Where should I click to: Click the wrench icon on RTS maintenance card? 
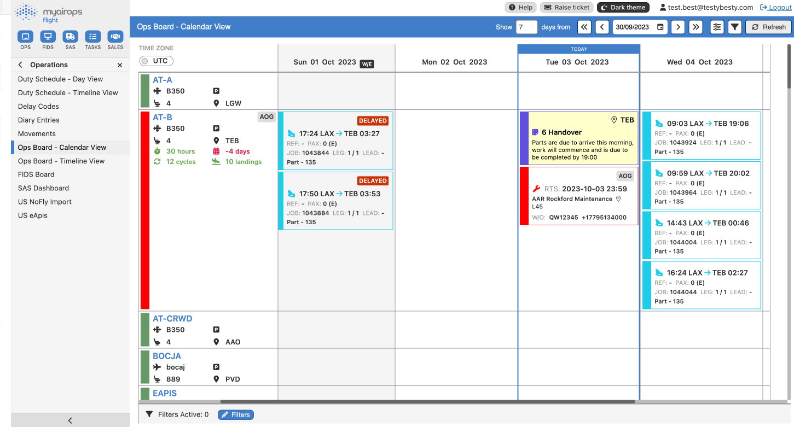(536, 189)
